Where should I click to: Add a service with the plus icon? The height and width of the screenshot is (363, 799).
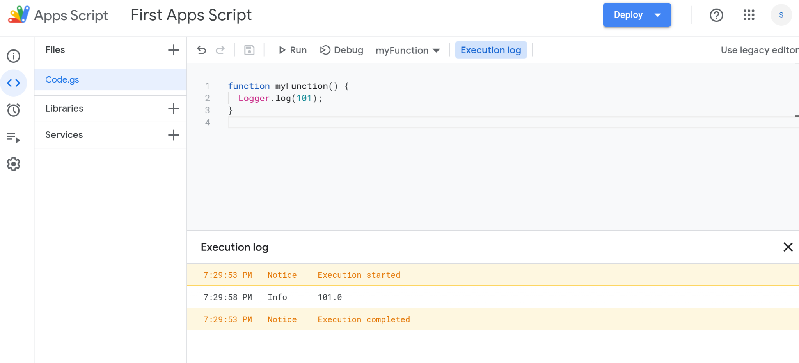click(174, 135)
